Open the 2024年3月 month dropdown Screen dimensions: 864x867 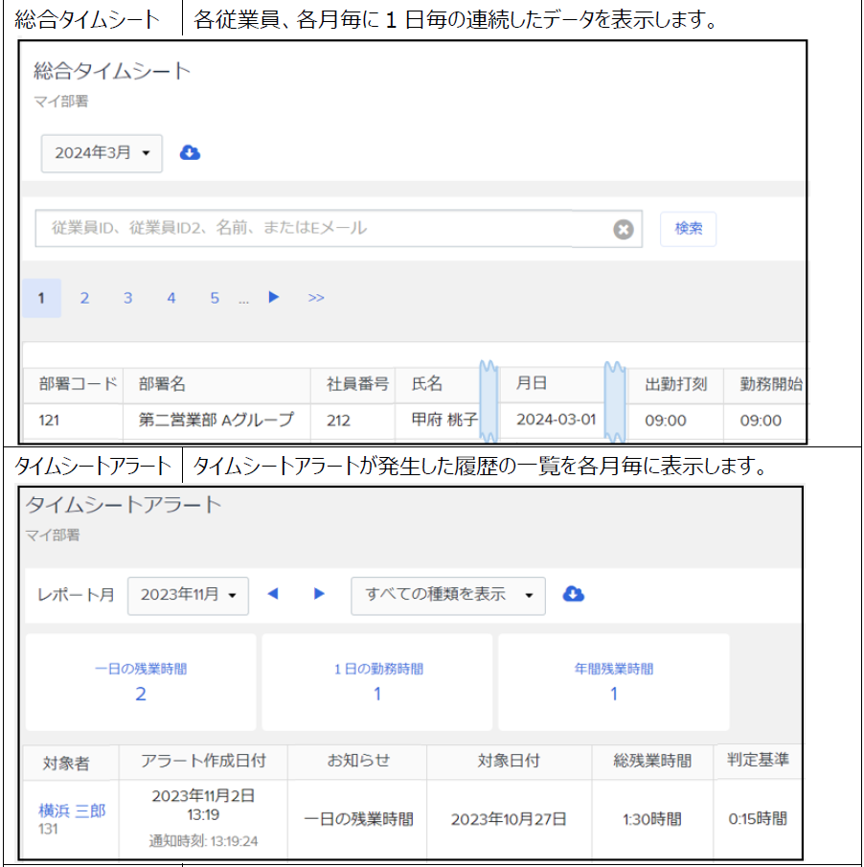102,153
